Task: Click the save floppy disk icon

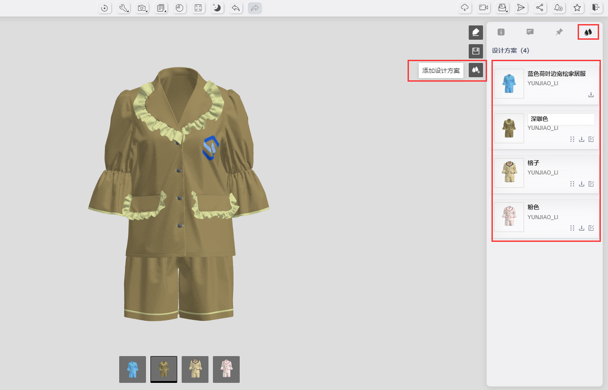Action: pyautogui.click(x=476, y=51)
